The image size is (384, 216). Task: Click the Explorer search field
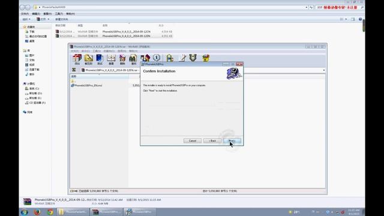pos(340,7)
